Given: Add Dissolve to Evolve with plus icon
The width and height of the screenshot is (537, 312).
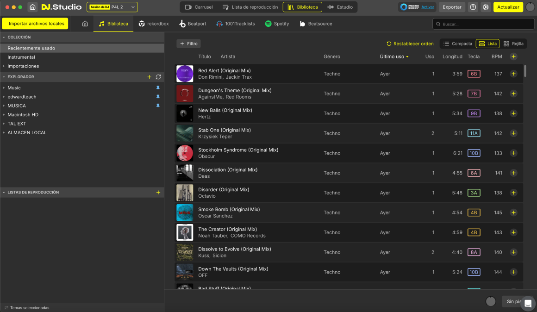Looking at the screenshot, I should (513, 252).
